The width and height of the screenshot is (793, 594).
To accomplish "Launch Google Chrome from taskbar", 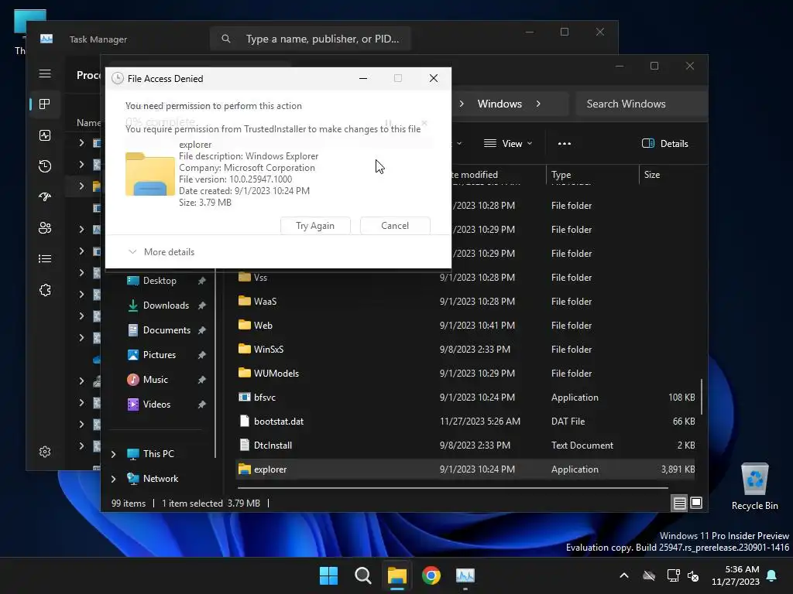I will click(431, 575).
